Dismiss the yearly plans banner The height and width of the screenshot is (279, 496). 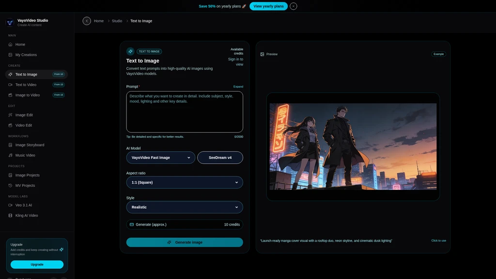[x=293, y=6]
